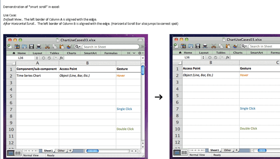
Task: Expand the ribbon settings gear menu
Action: point(141,53)
